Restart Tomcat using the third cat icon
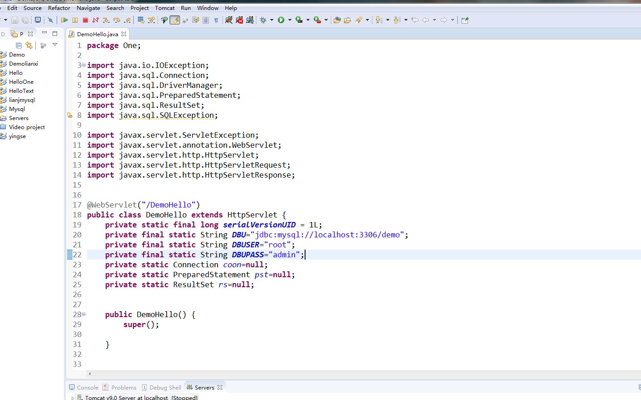 (250, 20)
